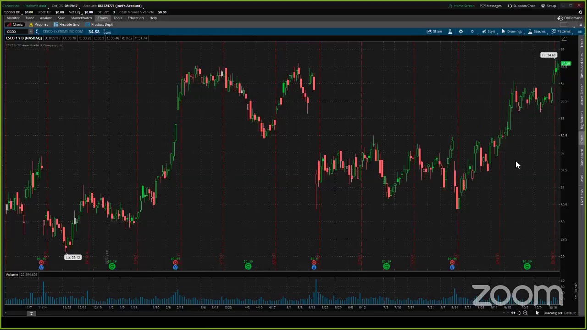Open the Monitor tab
The width and height of the screenshot is (587, 330).
coord(13,18)
